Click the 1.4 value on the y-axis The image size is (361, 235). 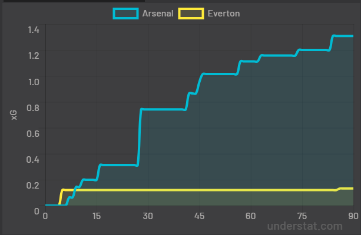[34, 29]
